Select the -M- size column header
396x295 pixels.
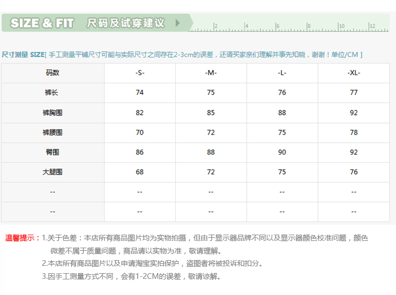pos(211,73)
